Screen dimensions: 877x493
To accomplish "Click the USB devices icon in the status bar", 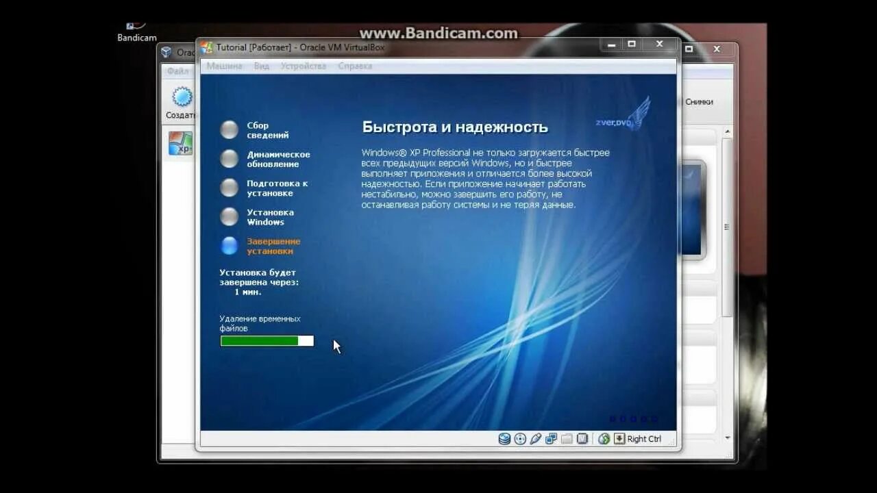I will (x=536, y=439).
